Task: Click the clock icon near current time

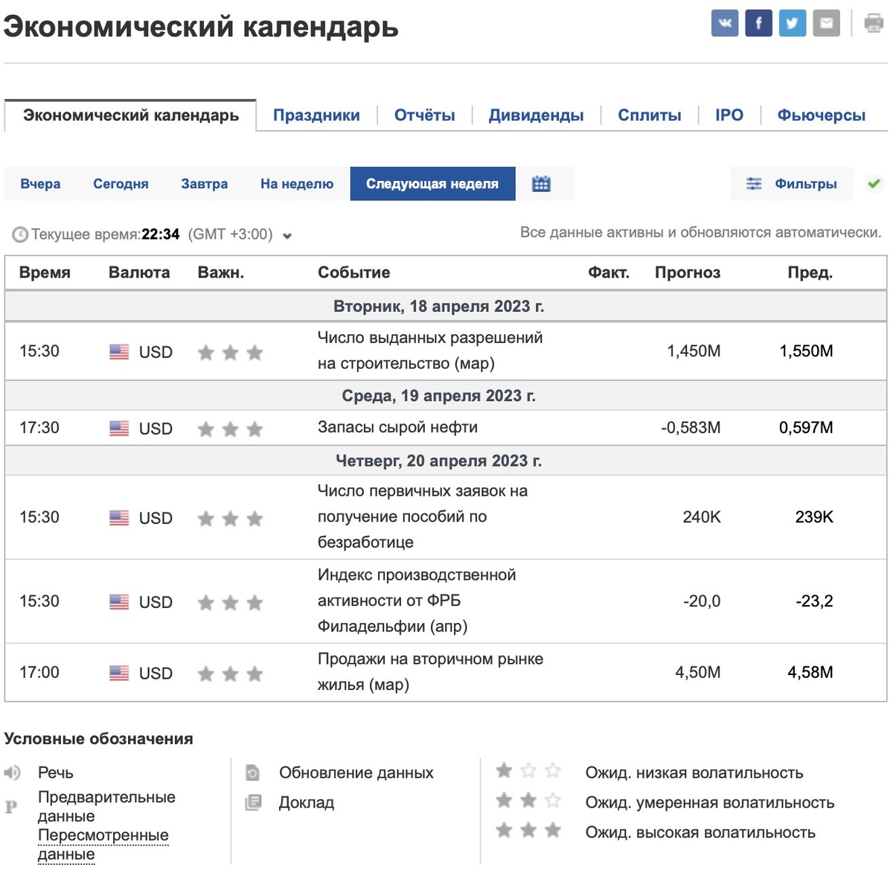Action: 20,234
